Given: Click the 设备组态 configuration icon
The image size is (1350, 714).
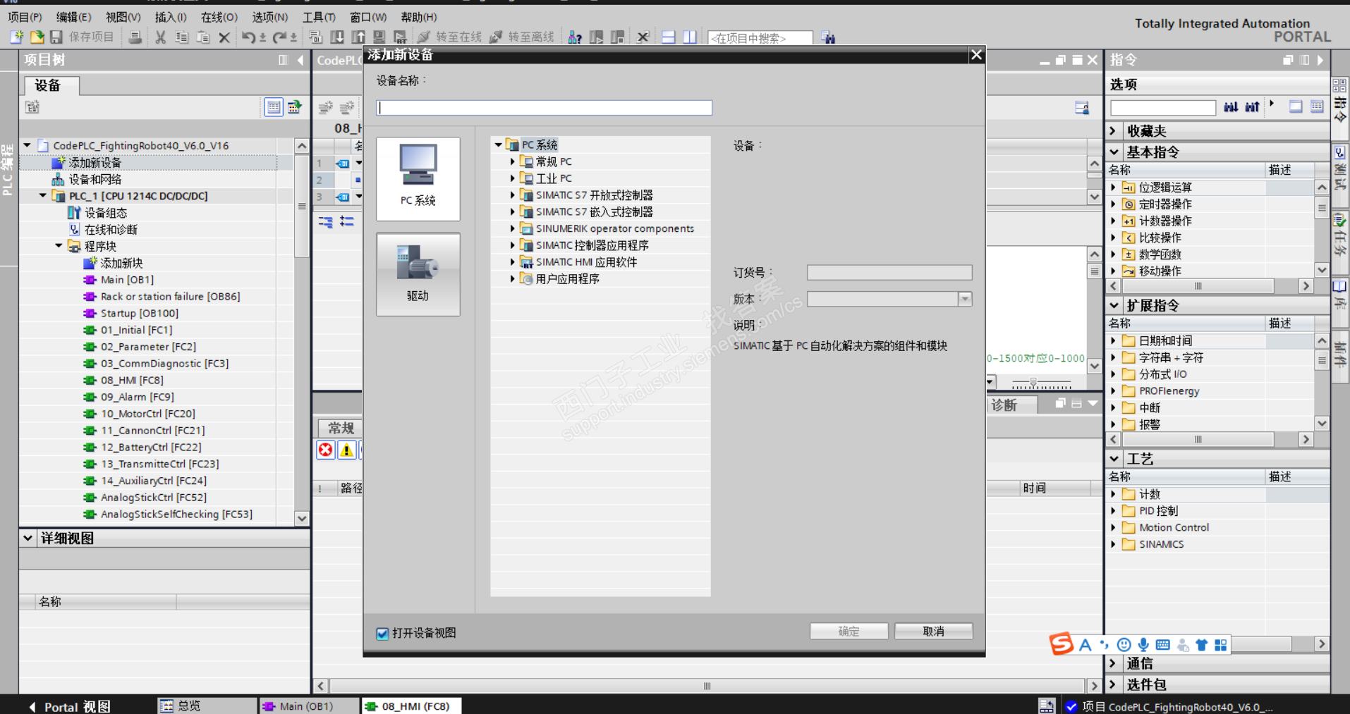Looking at the screenshot, I should [74, 213].
